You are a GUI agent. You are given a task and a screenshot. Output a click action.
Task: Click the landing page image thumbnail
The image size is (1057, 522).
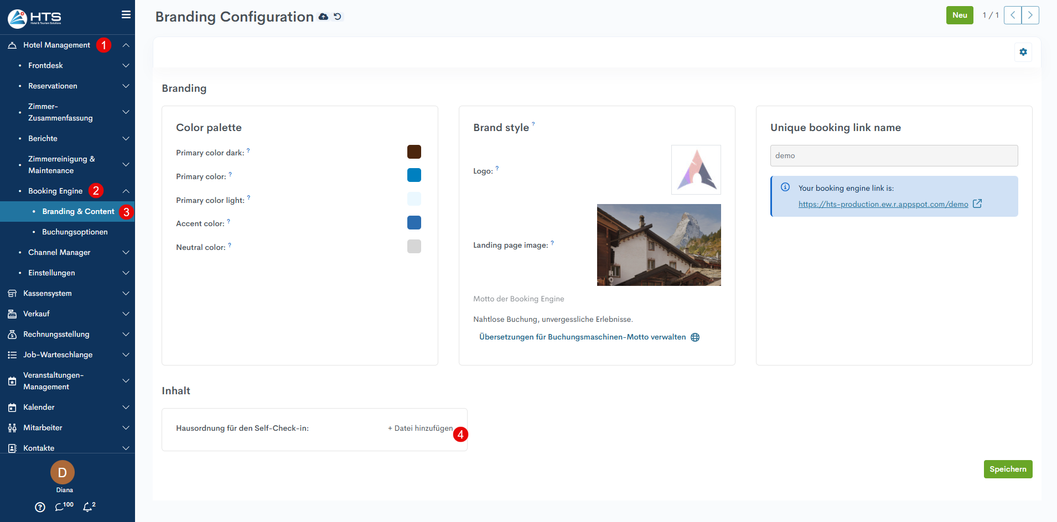click(659, 245)
